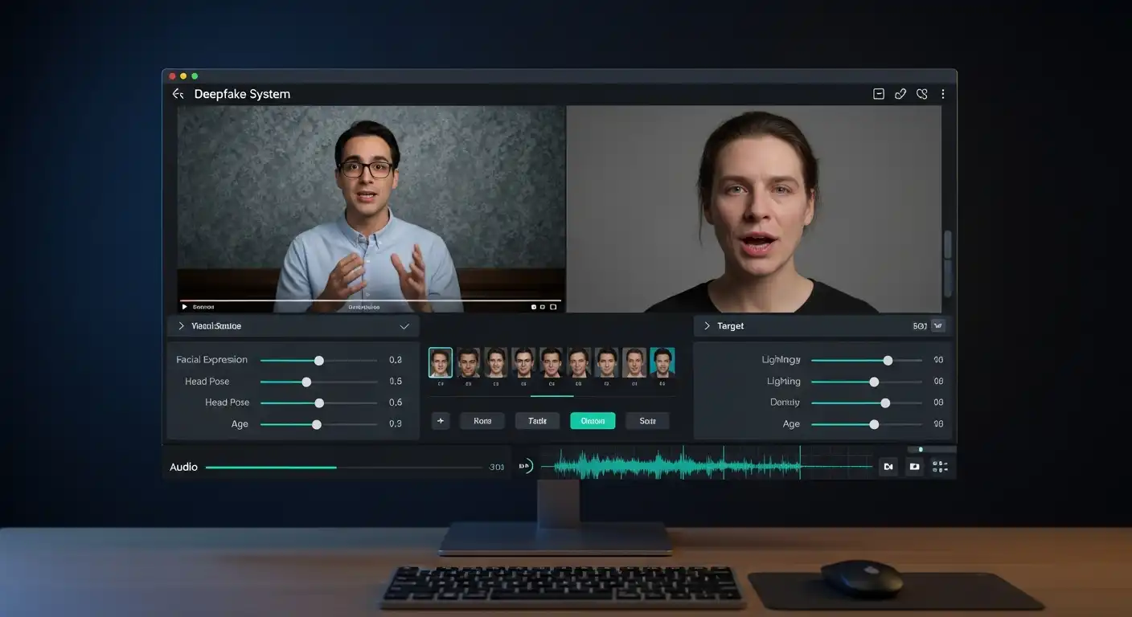Click the link icon in top toolbar
This screenshot has width=1132, height=617.
[900, 94]
